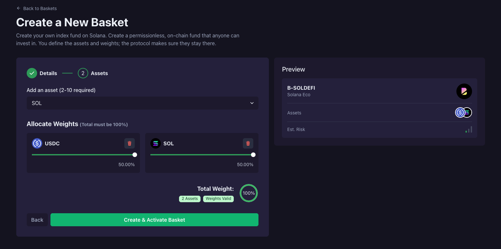Click the SOL weight slider handle
The height and width of the screenshot is (249, 501).
tap(253, 155)
